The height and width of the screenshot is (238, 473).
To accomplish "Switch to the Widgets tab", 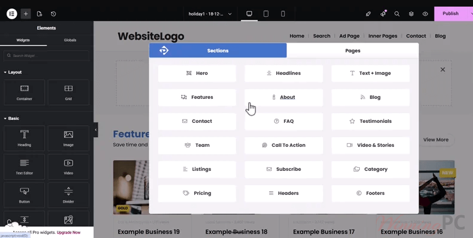I will [x=23, y=40].
